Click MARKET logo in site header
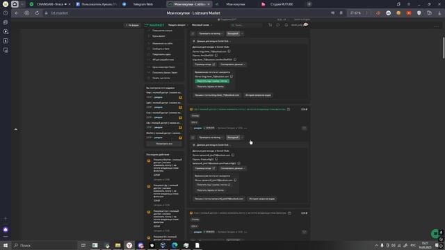 pos(154,25)
